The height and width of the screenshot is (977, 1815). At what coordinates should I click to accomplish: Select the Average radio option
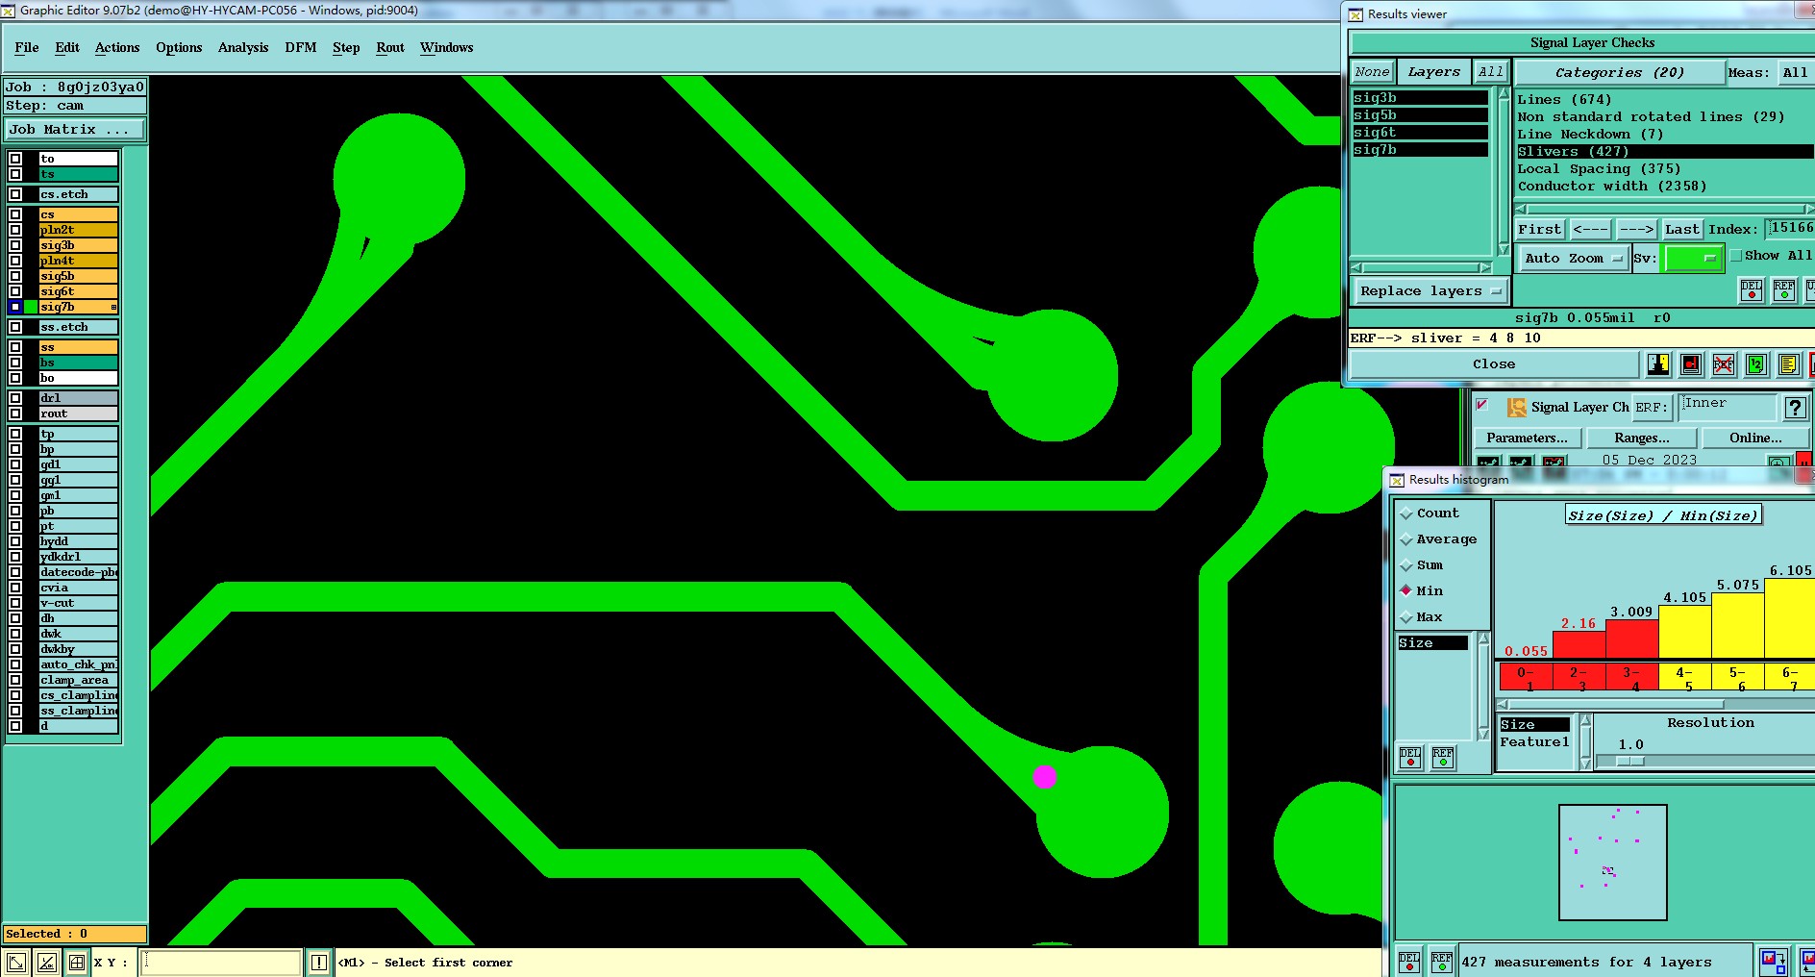pyautogui.click(x=1406, y=539)
